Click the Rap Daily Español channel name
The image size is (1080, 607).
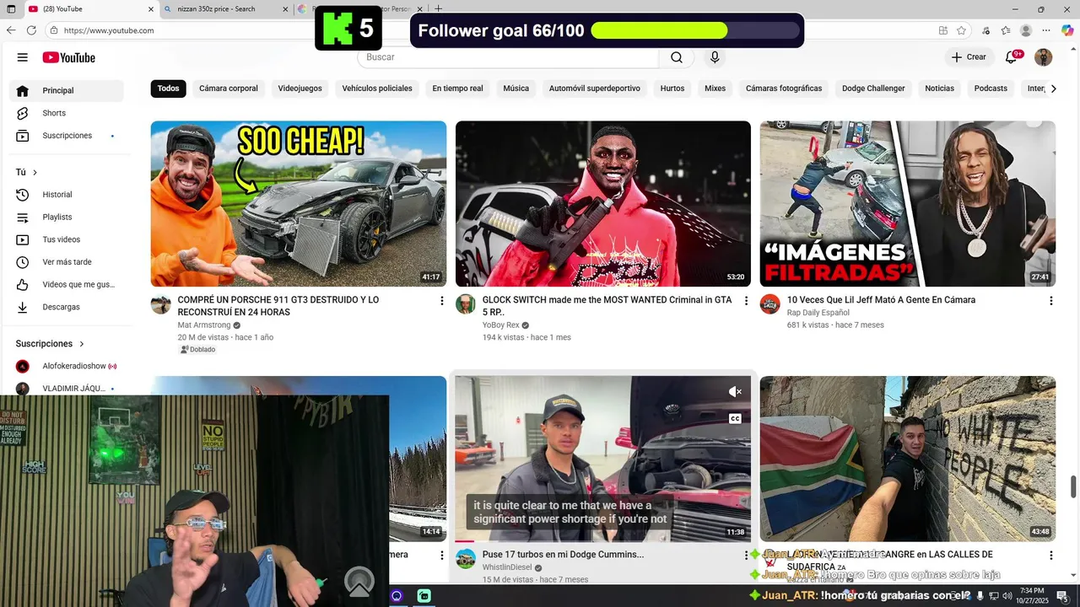coord(818,313)
